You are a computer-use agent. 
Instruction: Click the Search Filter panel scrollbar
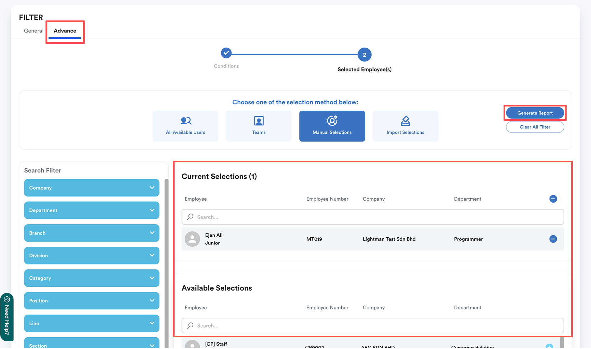click(166, 263)
